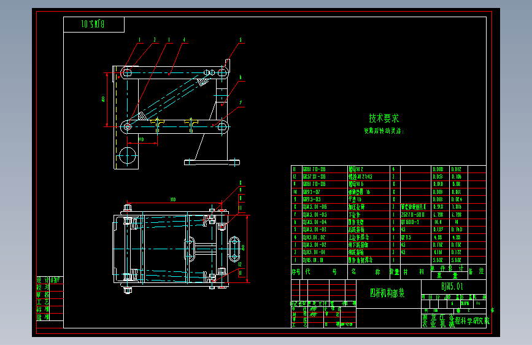Click the '螺母M12' part name cell

click(x=356, y=169)
